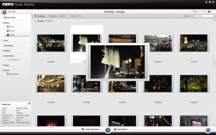Click the scrollbar down arrow
The image size is (216, 135).
point(214,125)
